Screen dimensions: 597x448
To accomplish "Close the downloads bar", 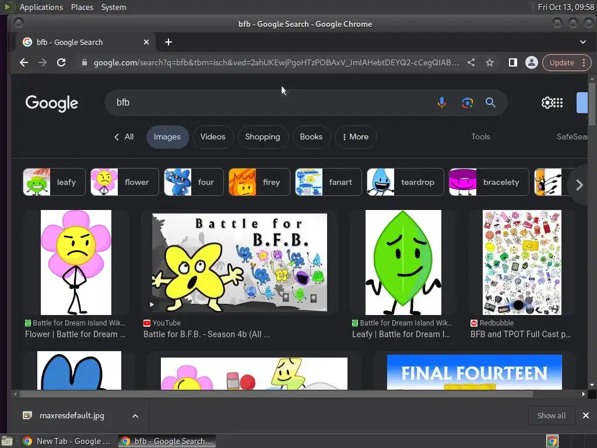I will [586, 415].
